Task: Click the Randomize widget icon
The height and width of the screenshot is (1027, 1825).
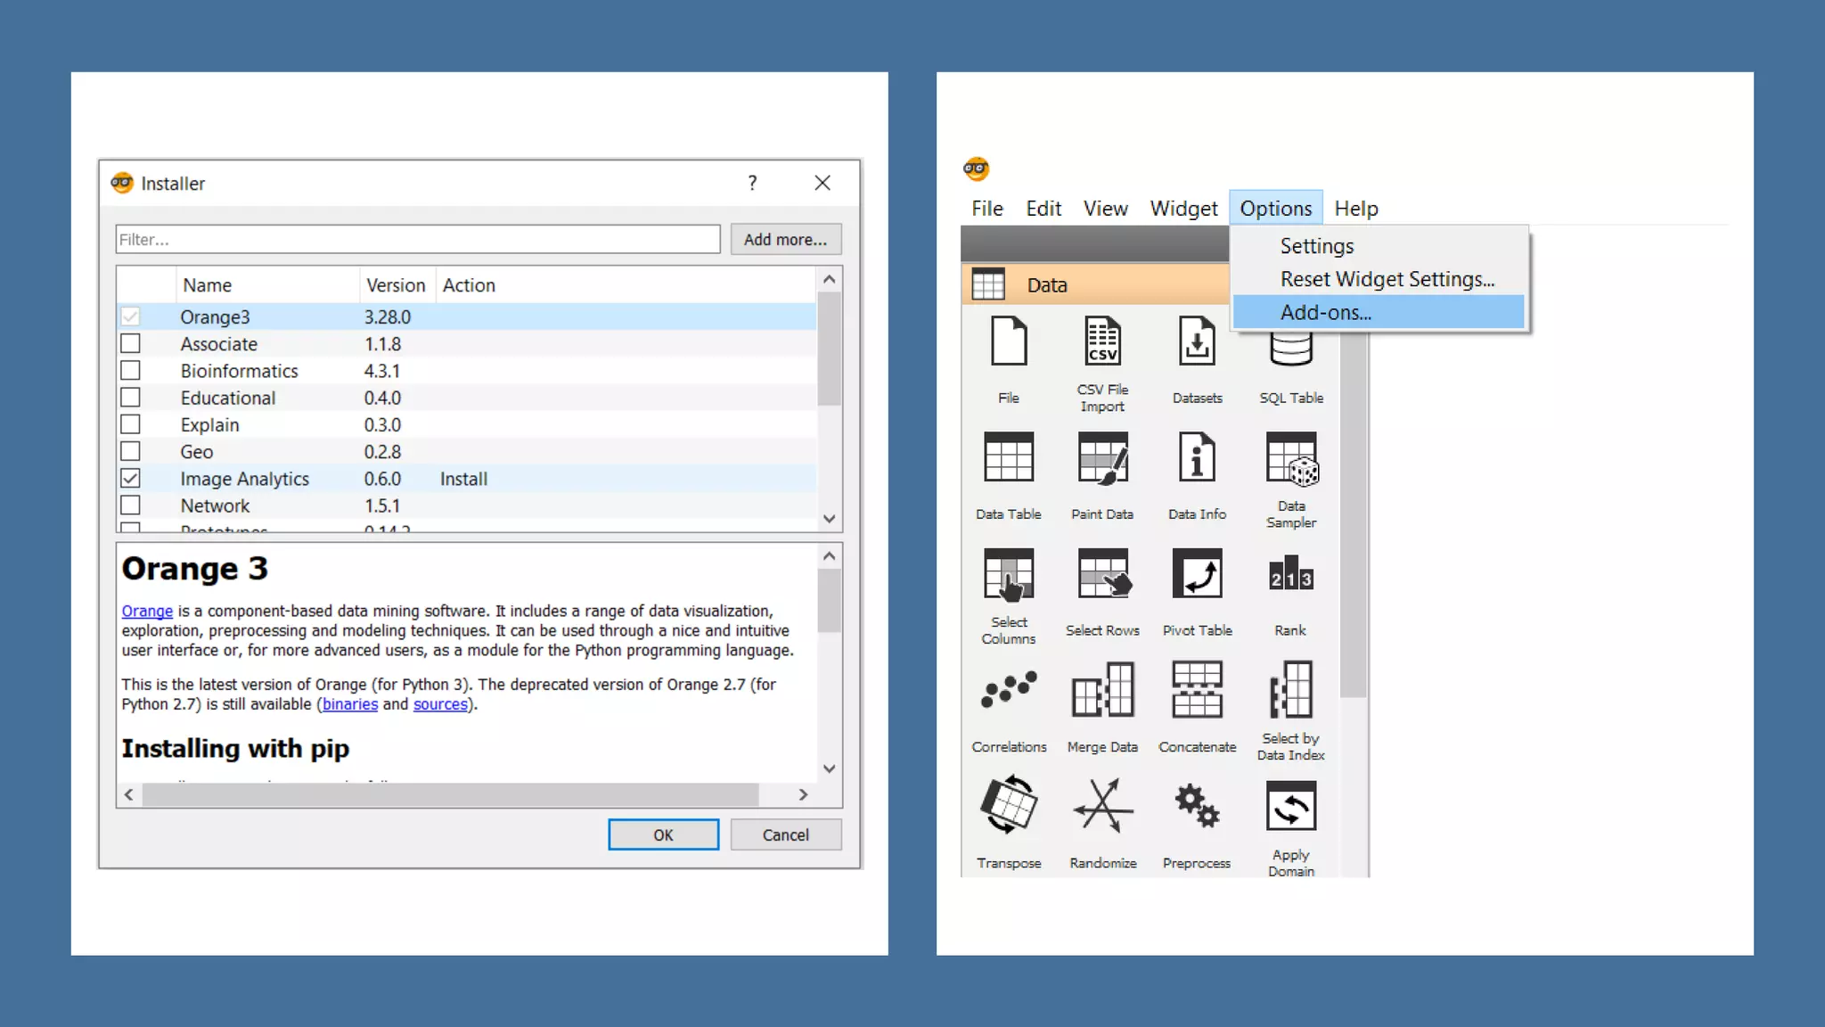Action: (1102, 806)
